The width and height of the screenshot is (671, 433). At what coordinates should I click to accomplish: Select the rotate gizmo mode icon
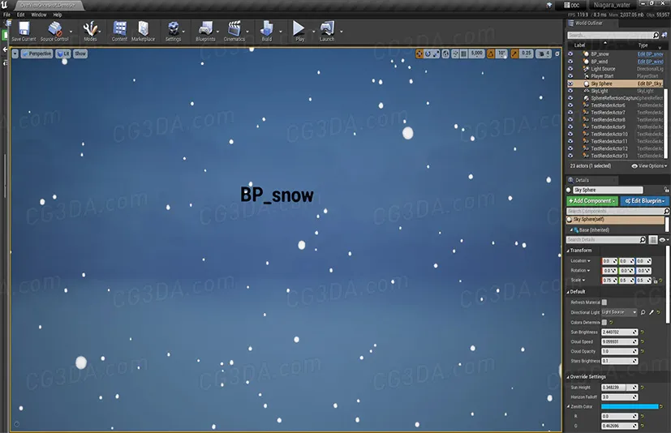coord(428,54)
